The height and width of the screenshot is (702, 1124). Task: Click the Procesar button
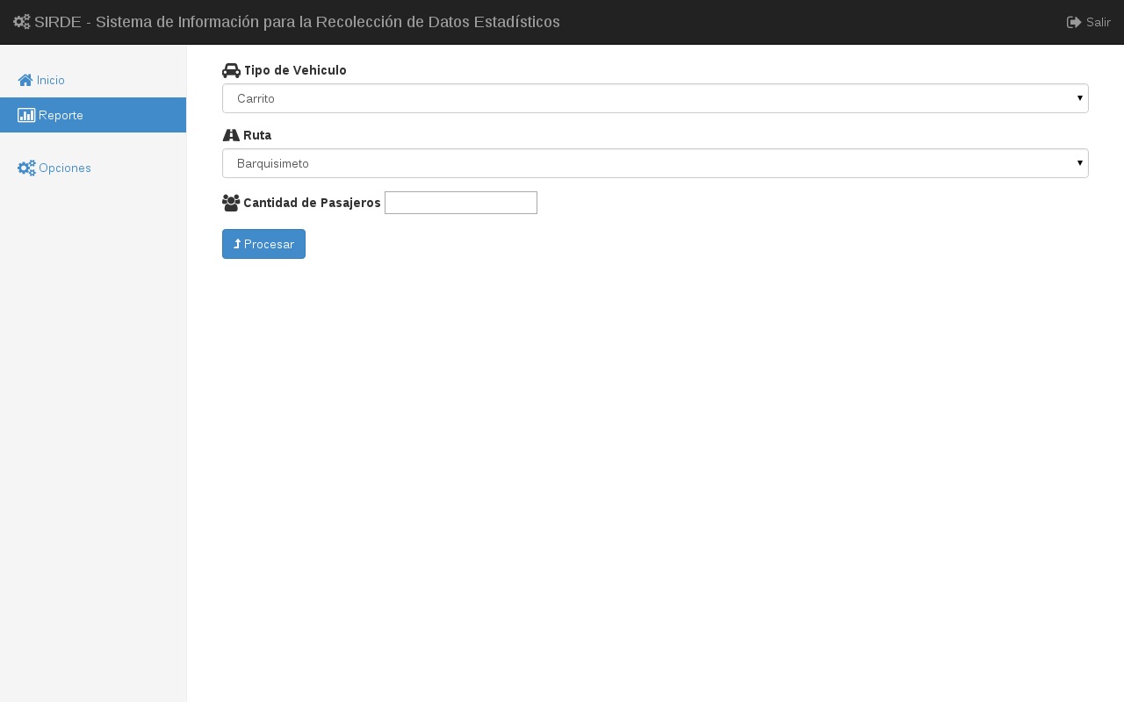263,244
